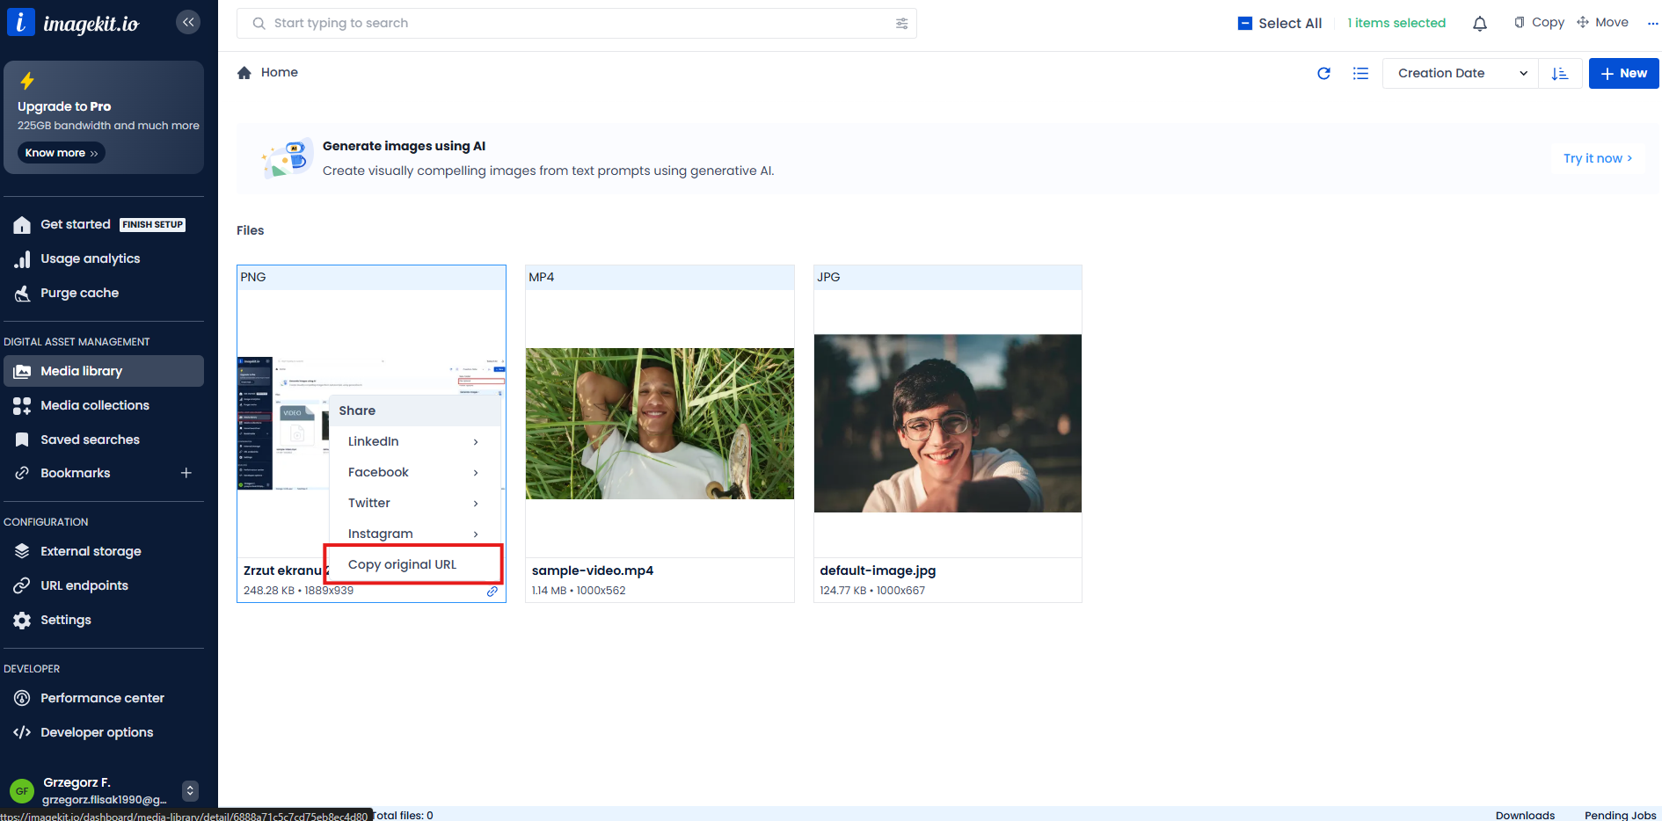1662x821 pixels.
Task: Click the Try it now link
Action: 1597,158
